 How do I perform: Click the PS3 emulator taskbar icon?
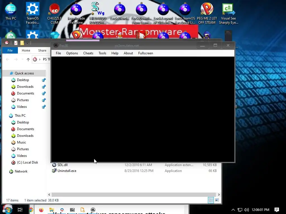93,210
